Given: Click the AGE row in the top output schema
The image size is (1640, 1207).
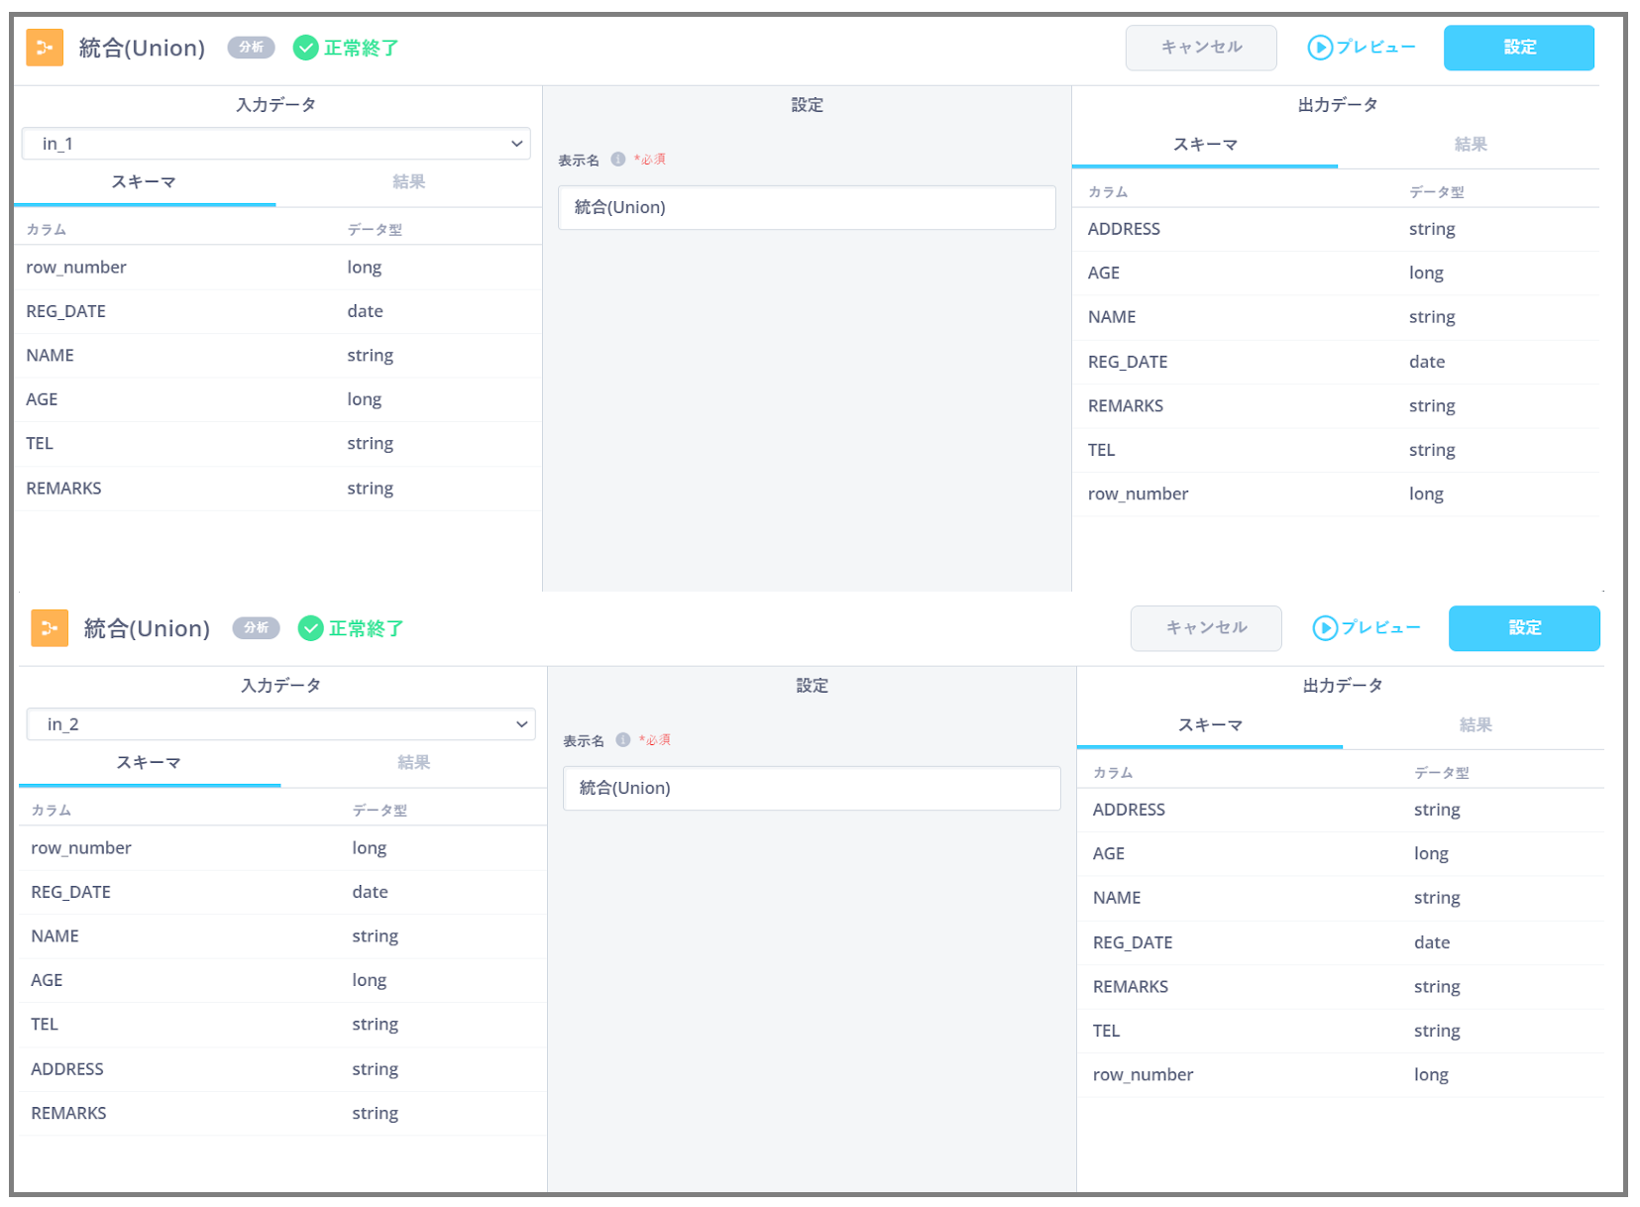Looking at the screenshot, I should tap(1336, 274).
